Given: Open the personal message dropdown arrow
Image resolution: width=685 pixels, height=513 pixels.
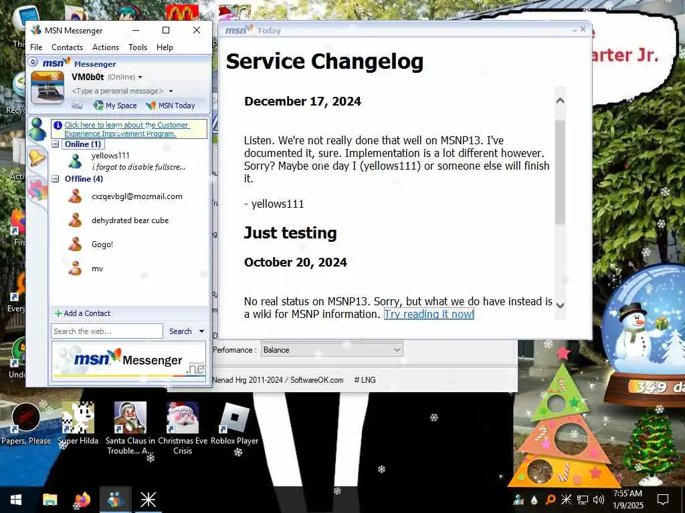Looking at the screenshot, I should [x=171, y=91].
